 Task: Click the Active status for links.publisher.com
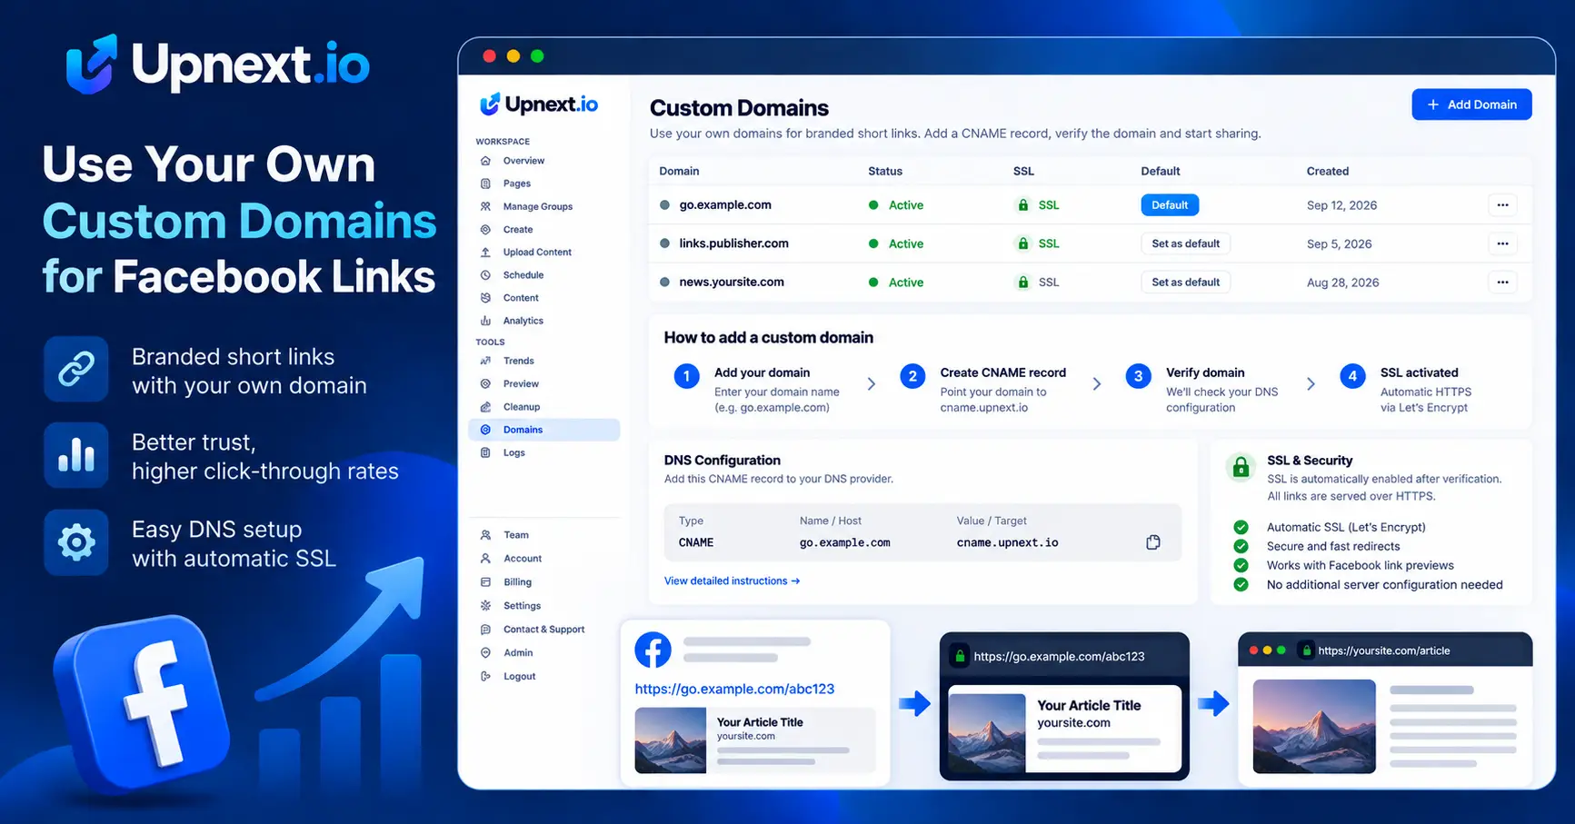(896, 243)
